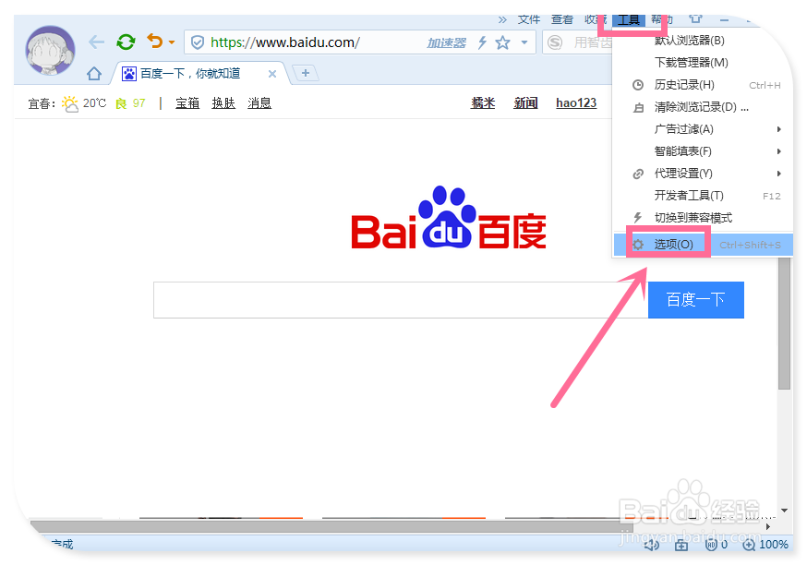
Task: Click the gear icon beside 选项
Action: tap(638, 245)
